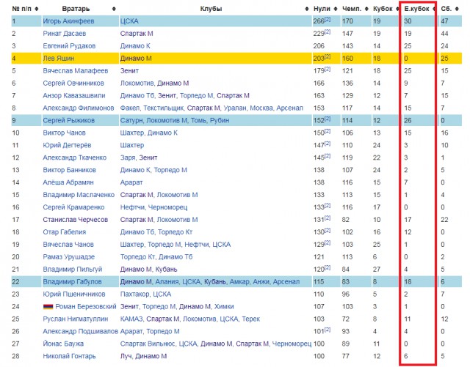Open Рамаз Урушадзе player link
This screenshot has width=470, height=367.
click(68, 257)
